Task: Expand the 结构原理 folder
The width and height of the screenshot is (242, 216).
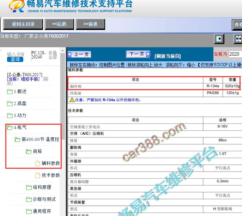Action: point(42,187)
